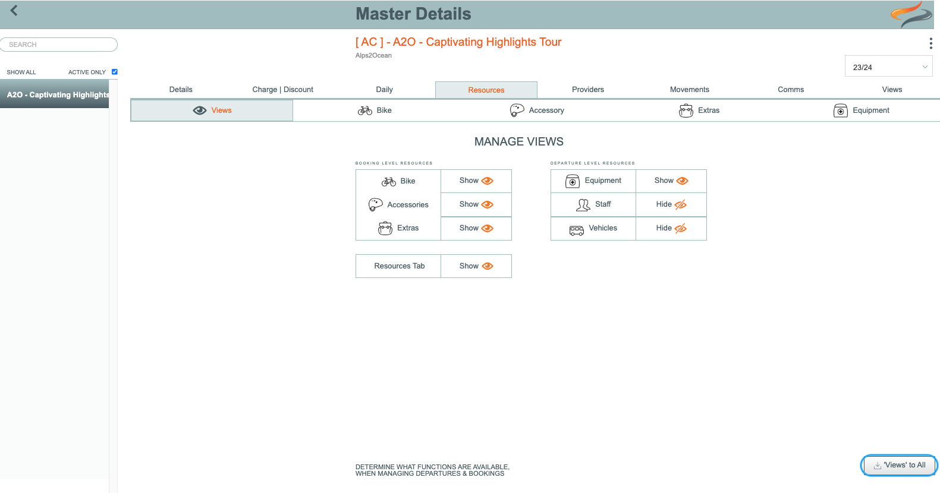Viewport: 940px width, 493px height.
Task: Click the eye icon in Views sub-tab
Action: pyautogui.click(x=200, y=110)
